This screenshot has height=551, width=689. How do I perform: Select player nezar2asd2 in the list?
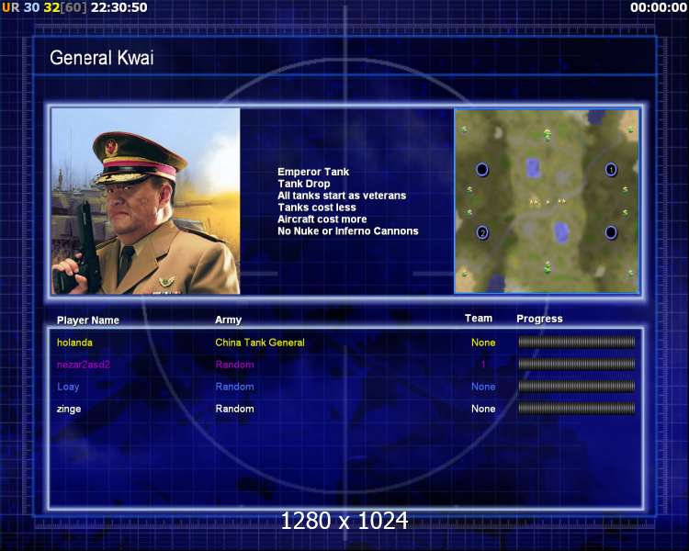click(84, 365)
